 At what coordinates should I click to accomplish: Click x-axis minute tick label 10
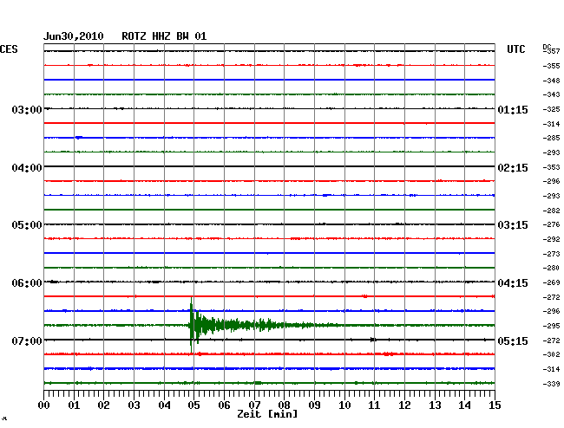click(344, 405)
